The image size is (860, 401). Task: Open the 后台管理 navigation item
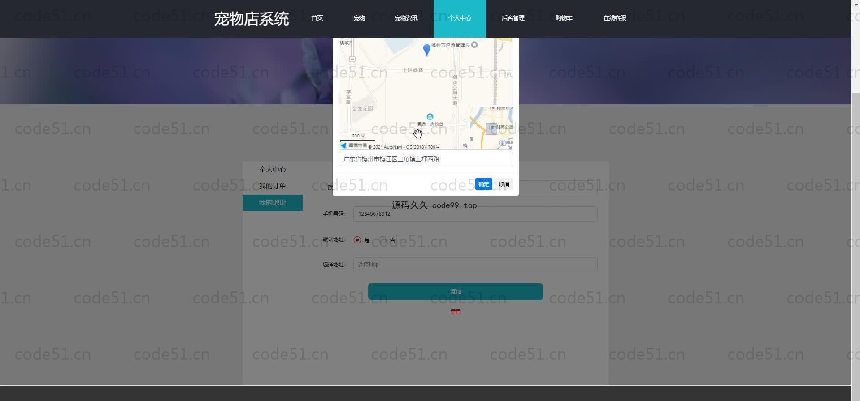(x=513, y=18)
